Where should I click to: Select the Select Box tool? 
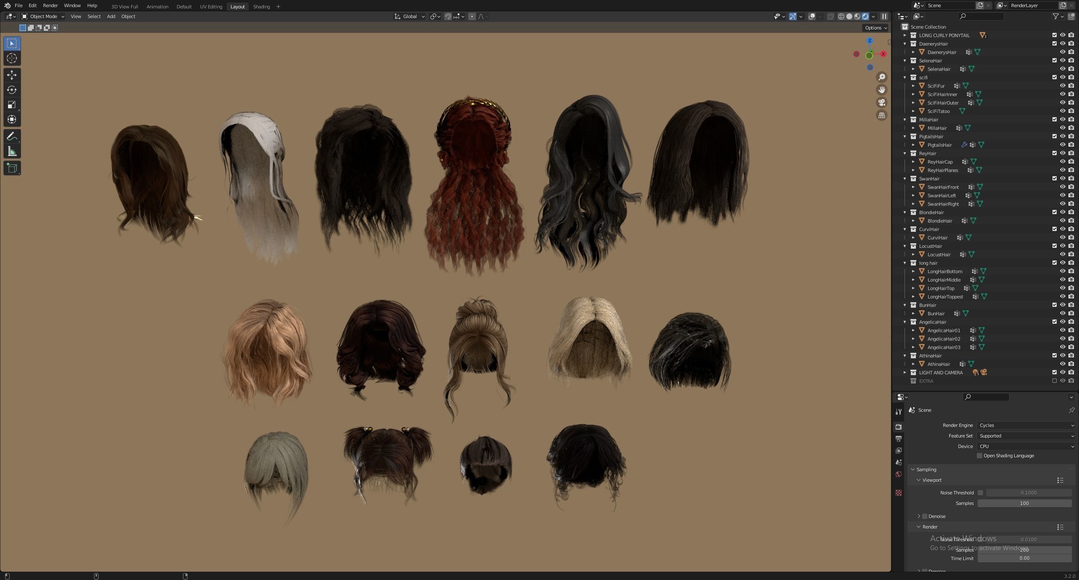coord(12,43)
